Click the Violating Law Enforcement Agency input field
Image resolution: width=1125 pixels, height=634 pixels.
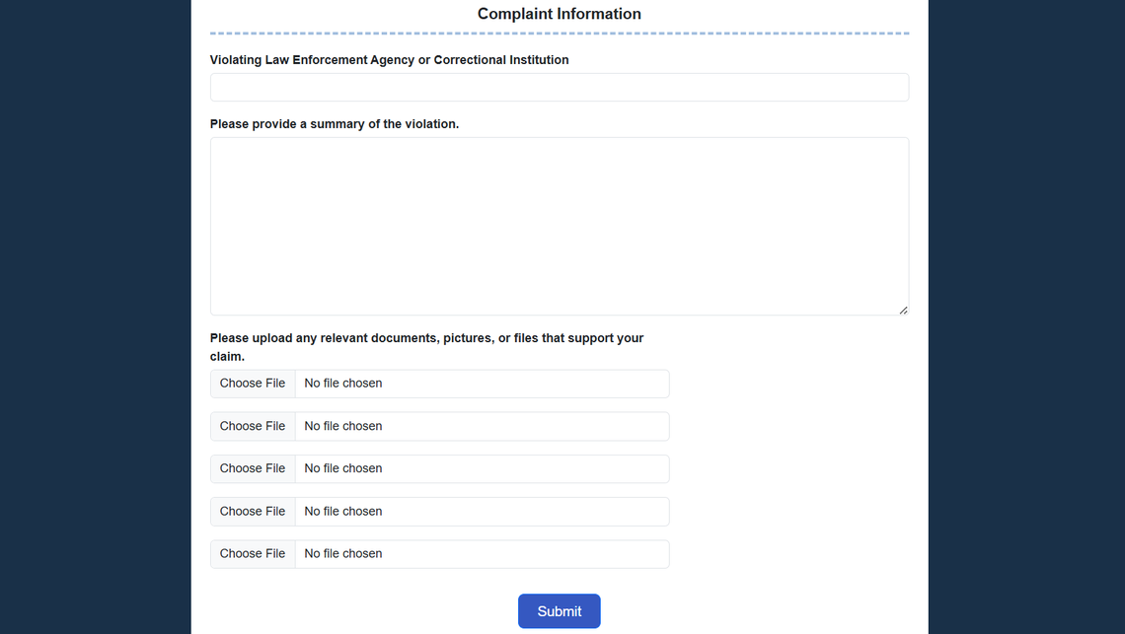point(559,87)
